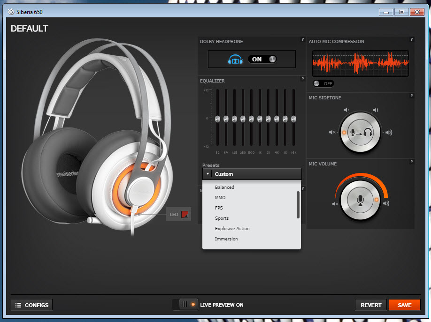Open help for Auto Mic Compression
This screenshot has height=322, width=431.
[411, 39]
